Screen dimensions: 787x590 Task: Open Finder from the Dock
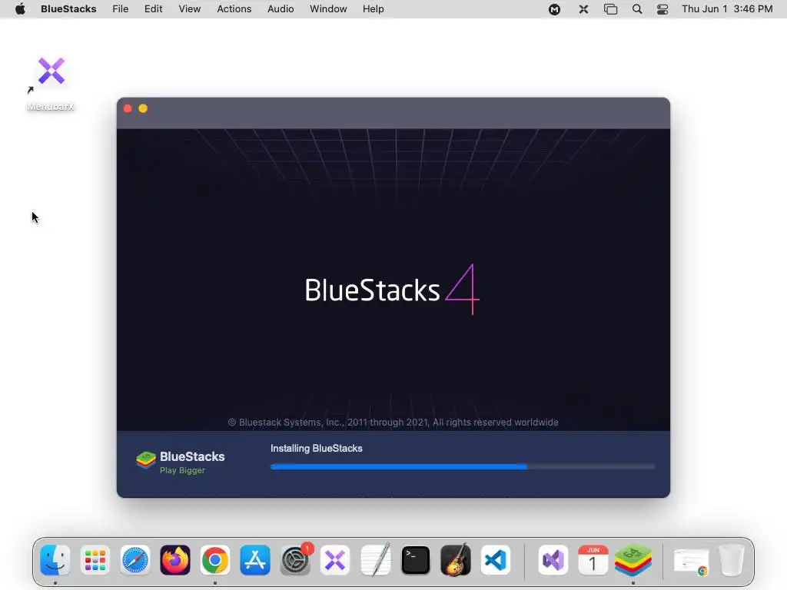coord(55,560)
